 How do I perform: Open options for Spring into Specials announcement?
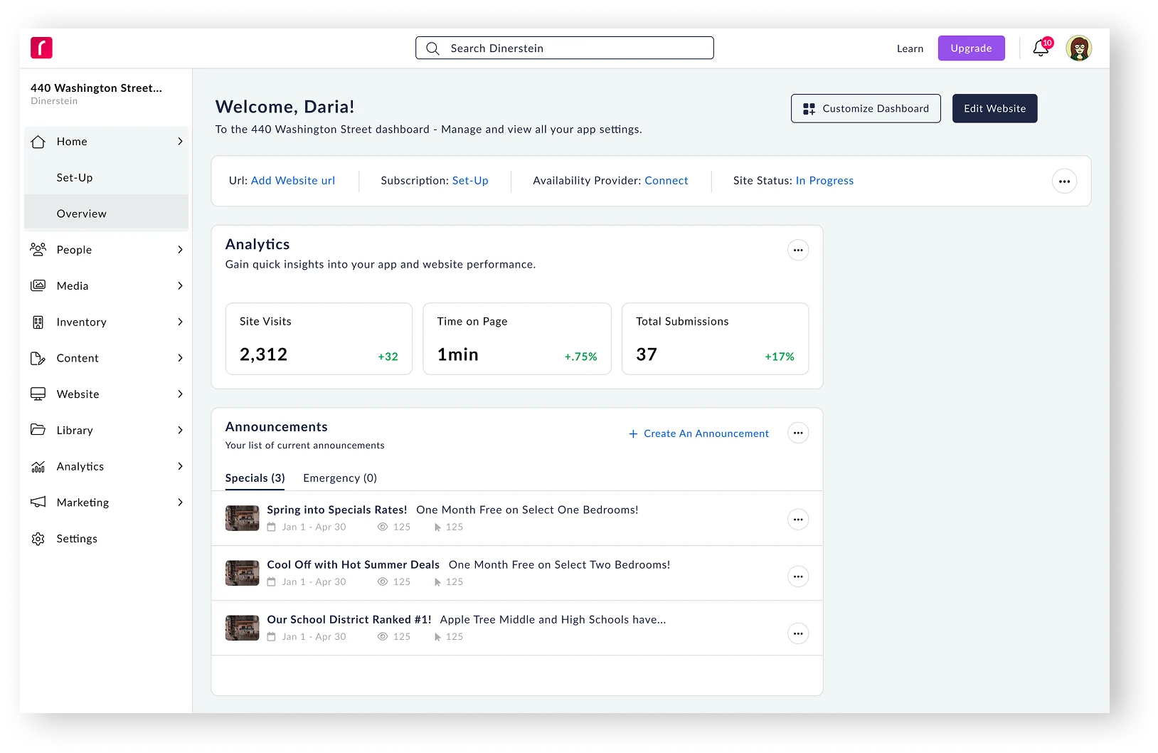[x=798, y=520]
